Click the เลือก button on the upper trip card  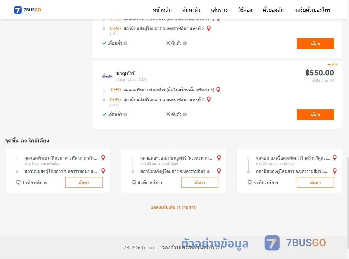click(x=315, y=43)
